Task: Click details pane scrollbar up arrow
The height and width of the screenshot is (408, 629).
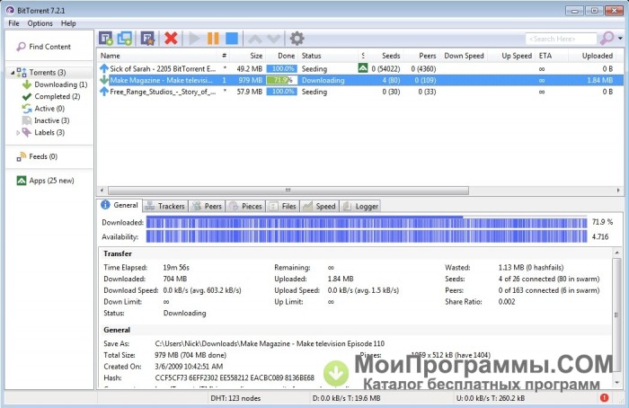Action: point(617,253)
